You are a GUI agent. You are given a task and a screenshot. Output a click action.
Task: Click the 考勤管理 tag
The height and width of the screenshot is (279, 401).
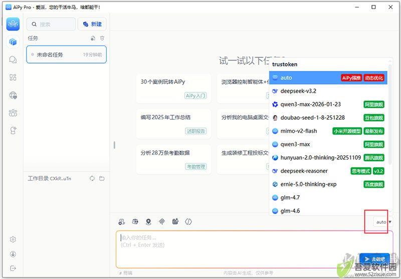tap(195, 167)
